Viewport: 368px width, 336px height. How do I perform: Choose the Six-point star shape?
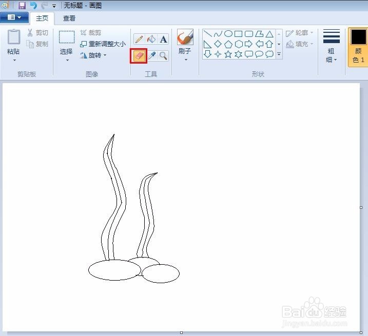tap(239, 54)
